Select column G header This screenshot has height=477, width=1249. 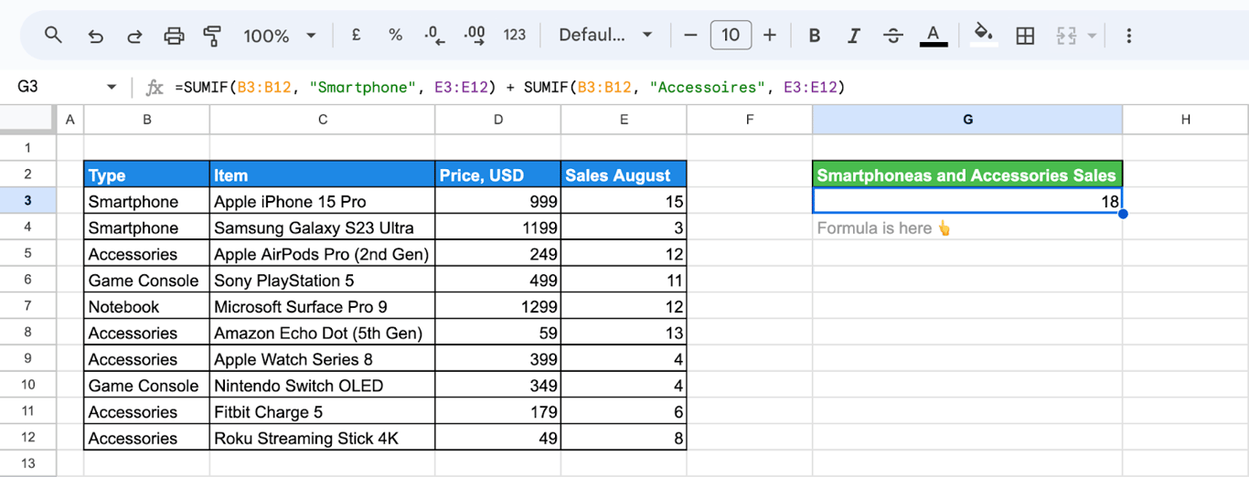click(967, 120)
